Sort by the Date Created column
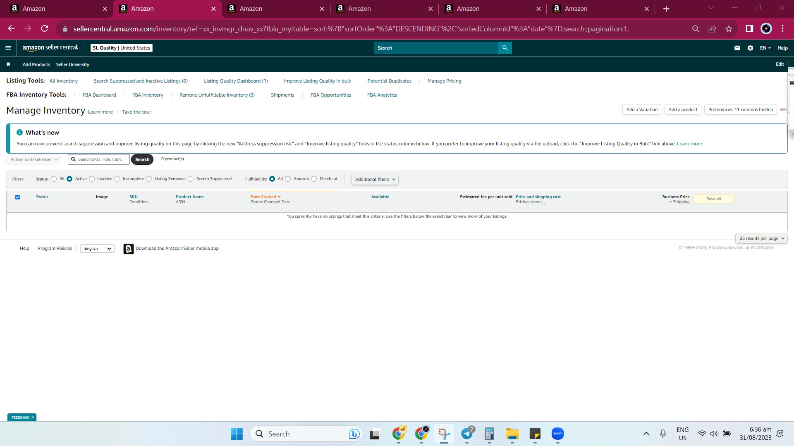This screenshot has width=794, height=446. (265, 197)
